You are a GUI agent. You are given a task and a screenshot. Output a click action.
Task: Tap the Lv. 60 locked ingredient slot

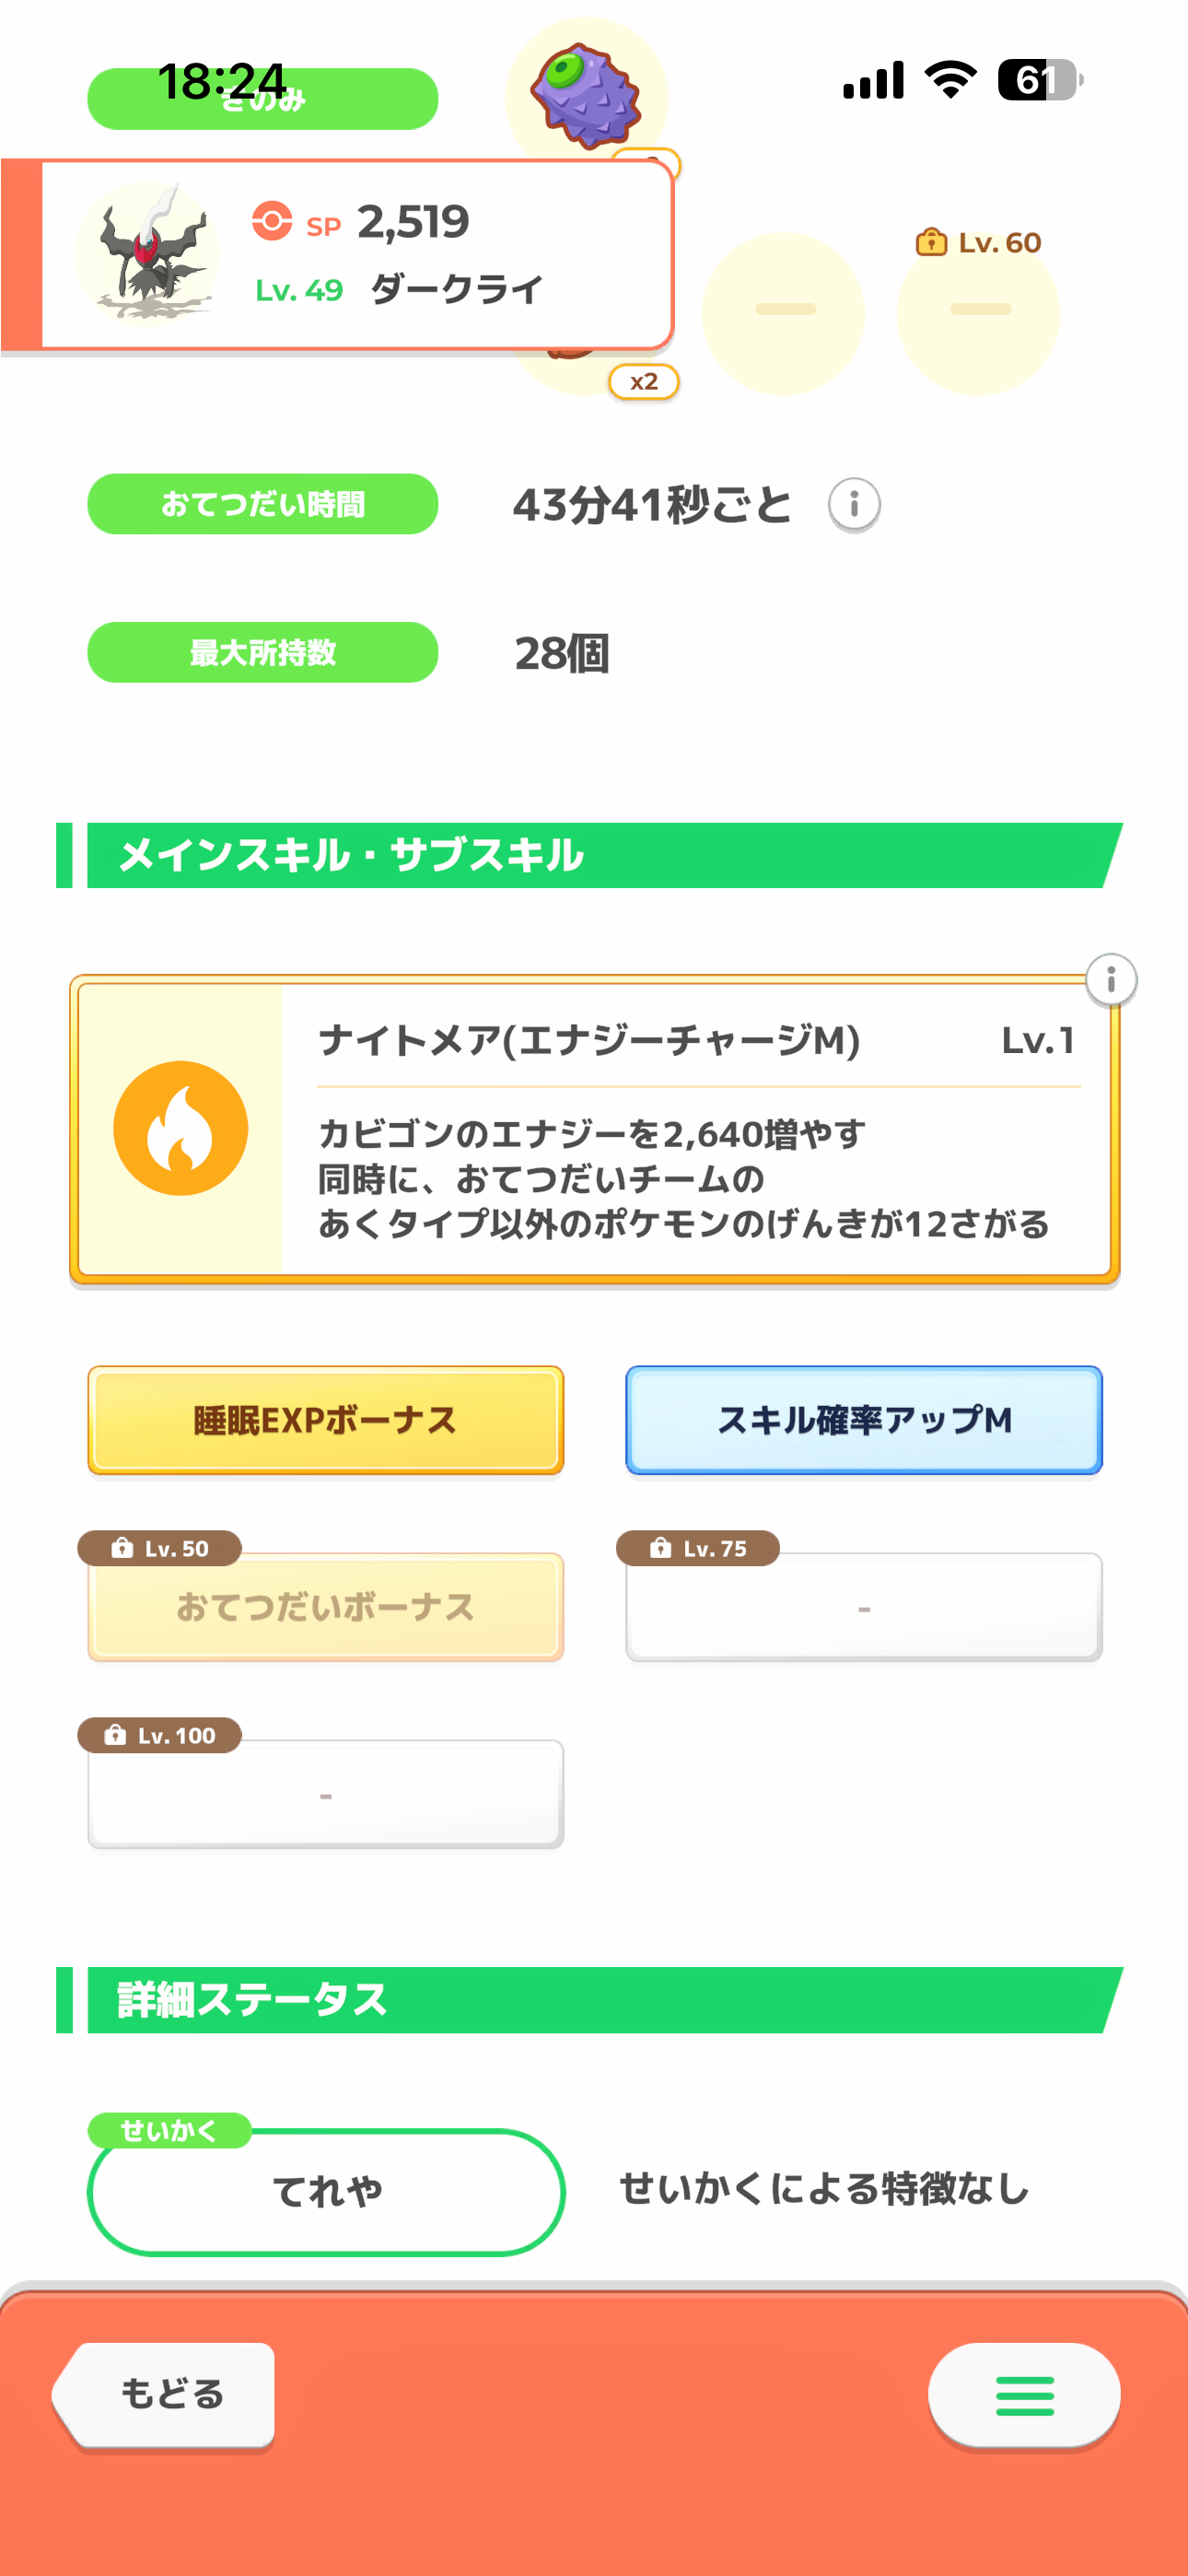[978, 312]
